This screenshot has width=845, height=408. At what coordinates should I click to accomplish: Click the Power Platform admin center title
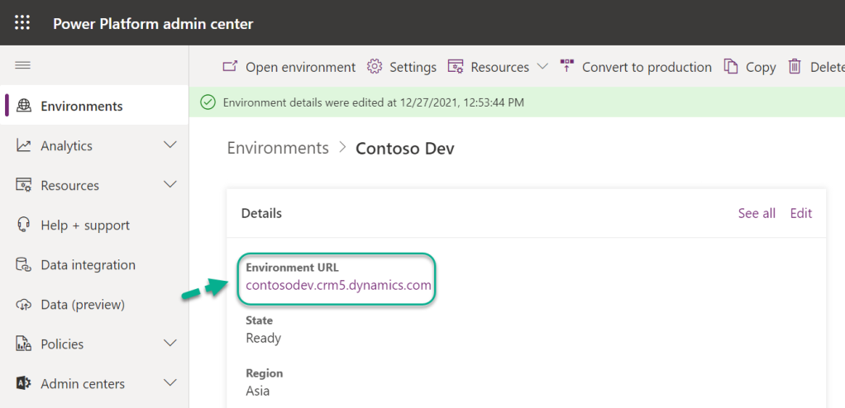(153, 24)
